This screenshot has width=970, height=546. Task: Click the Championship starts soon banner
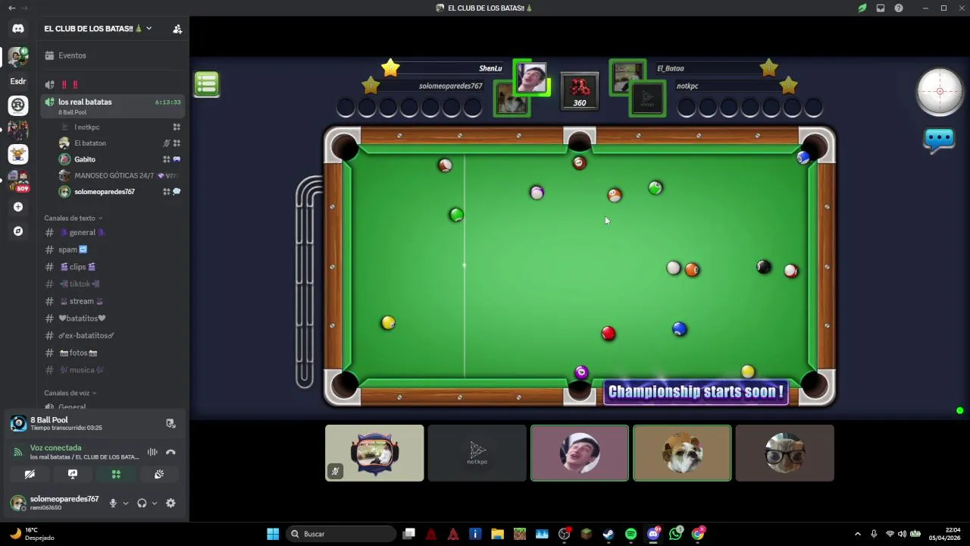coord(696,392)
